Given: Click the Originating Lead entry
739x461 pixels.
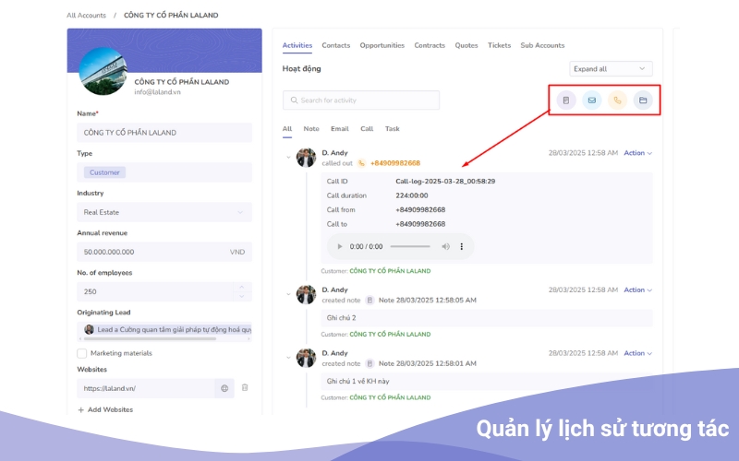Looking at the screenshot, I should pos(168,329).
